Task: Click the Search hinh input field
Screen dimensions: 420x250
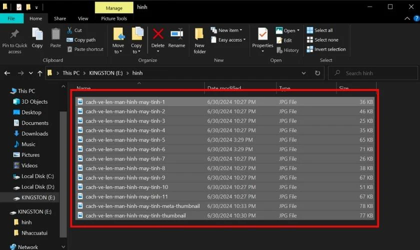Action: coord(375,73)
